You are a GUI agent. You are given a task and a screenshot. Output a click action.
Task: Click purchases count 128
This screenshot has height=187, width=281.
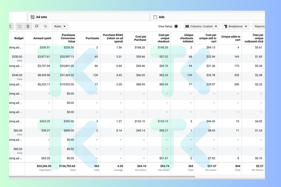coord(96,75)
